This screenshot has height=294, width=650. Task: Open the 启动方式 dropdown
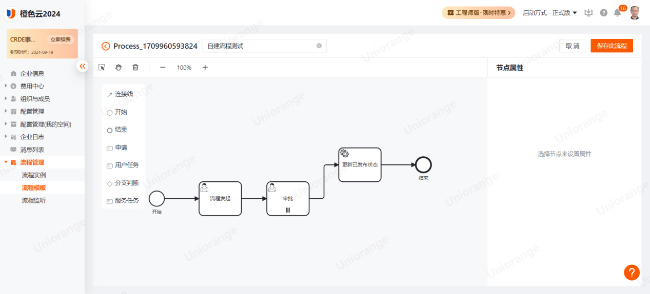click(549, 13)
